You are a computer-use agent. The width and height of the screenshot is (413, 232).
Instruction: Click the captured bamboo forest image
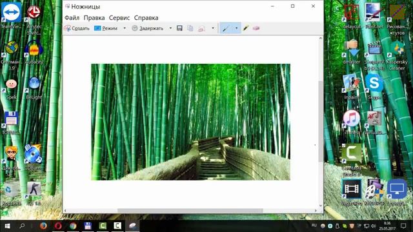tap(191, 122)
